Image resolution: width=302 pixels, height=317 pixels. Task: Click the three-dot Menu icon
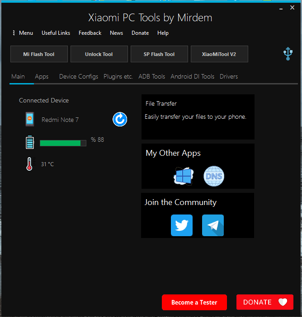14,33
